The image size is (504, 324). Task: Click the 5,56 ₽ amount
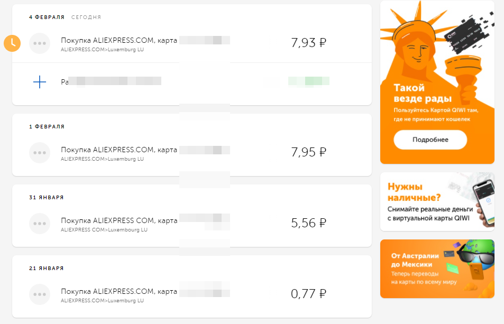[x=308, y=223]
